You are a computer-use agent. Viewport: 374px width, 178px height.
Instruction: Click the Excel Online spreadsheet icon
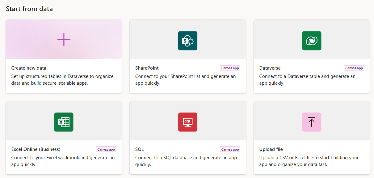click(64, 122)
